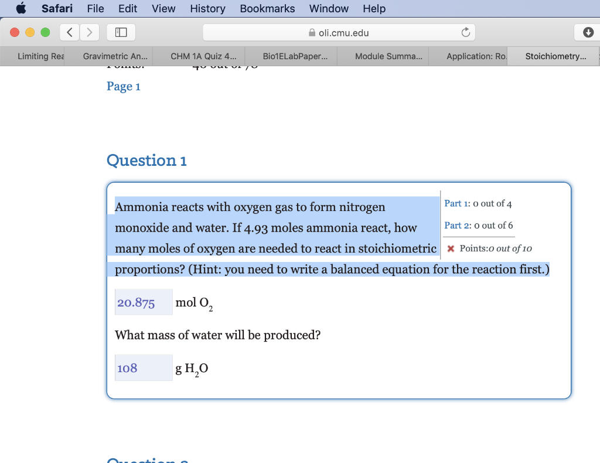Image resolution: width=600 pixels, height=463 pixels.
Task: Click the green full-screen window button
Action: [x=45, y=32]
